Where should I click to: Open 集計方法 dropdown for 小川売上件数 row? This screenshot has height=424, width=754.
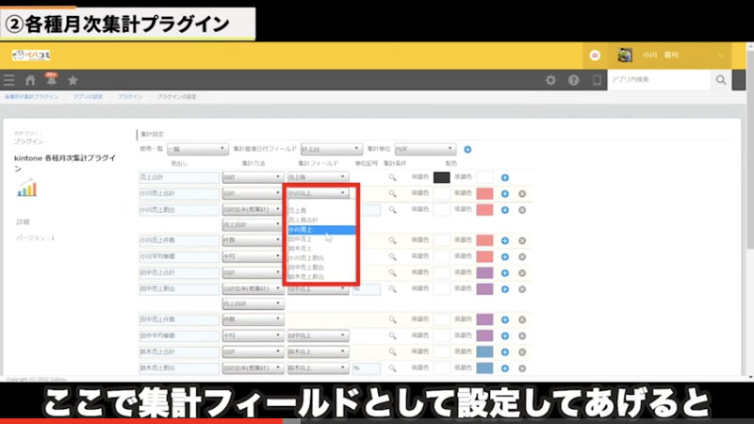[x=252, y=241]
